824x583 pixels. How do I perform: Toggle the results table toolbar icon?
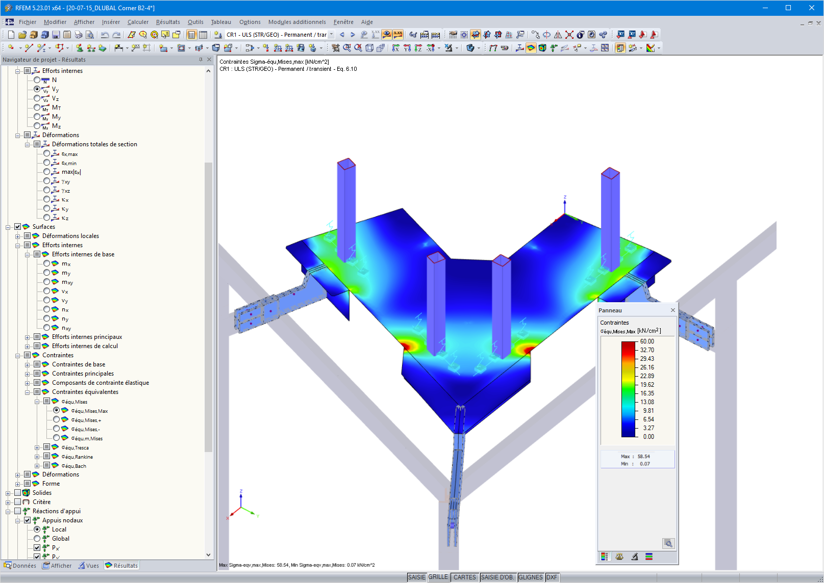pos(203,35)
